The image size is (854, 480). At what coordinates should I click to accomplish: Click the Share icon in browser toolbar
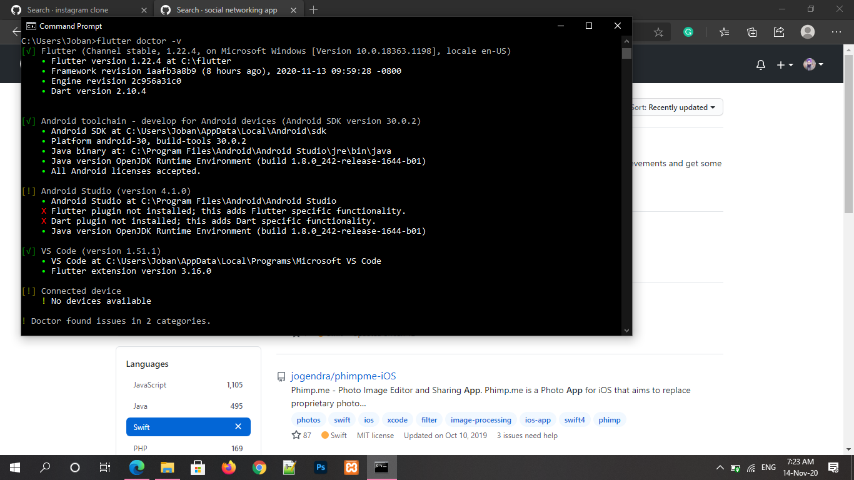tap(778, 32)
